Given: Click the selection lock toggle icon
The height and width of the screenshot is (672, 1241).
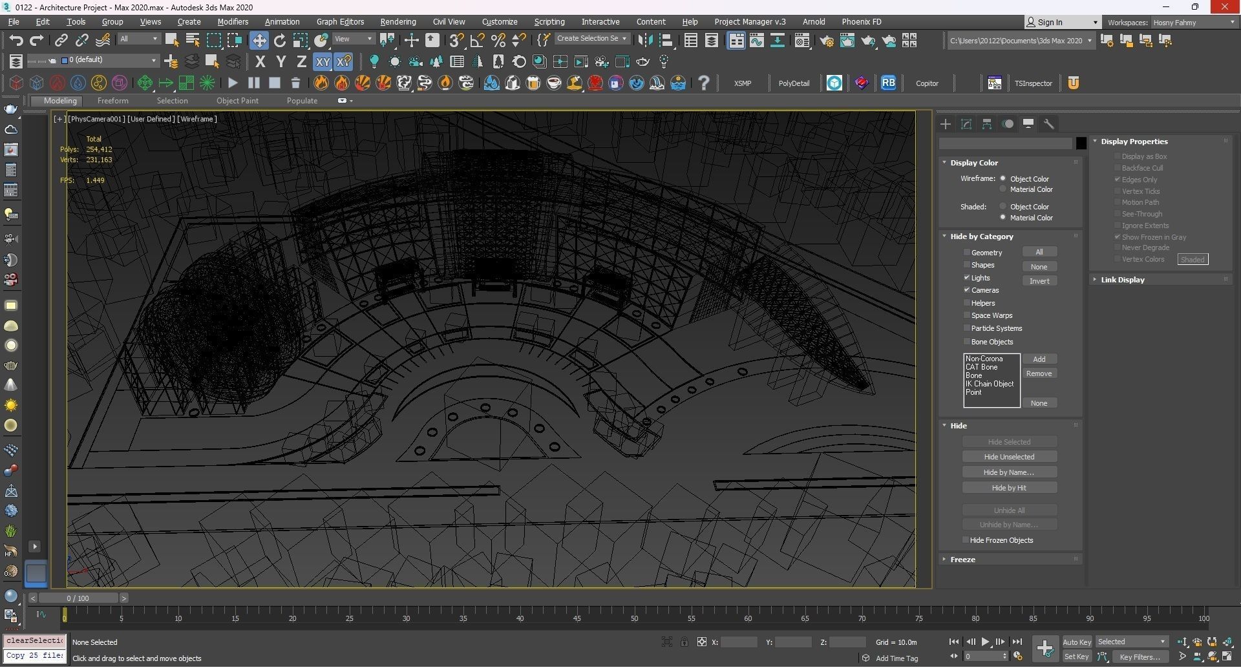Looking at the screenshot, I should (x=684, y=642).
